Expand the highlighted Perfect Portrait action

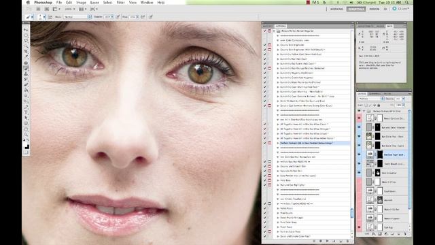point(278,143)
